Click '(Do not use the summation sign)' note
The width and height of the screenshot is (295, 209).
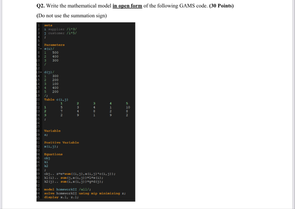click(x=72, y=16)
